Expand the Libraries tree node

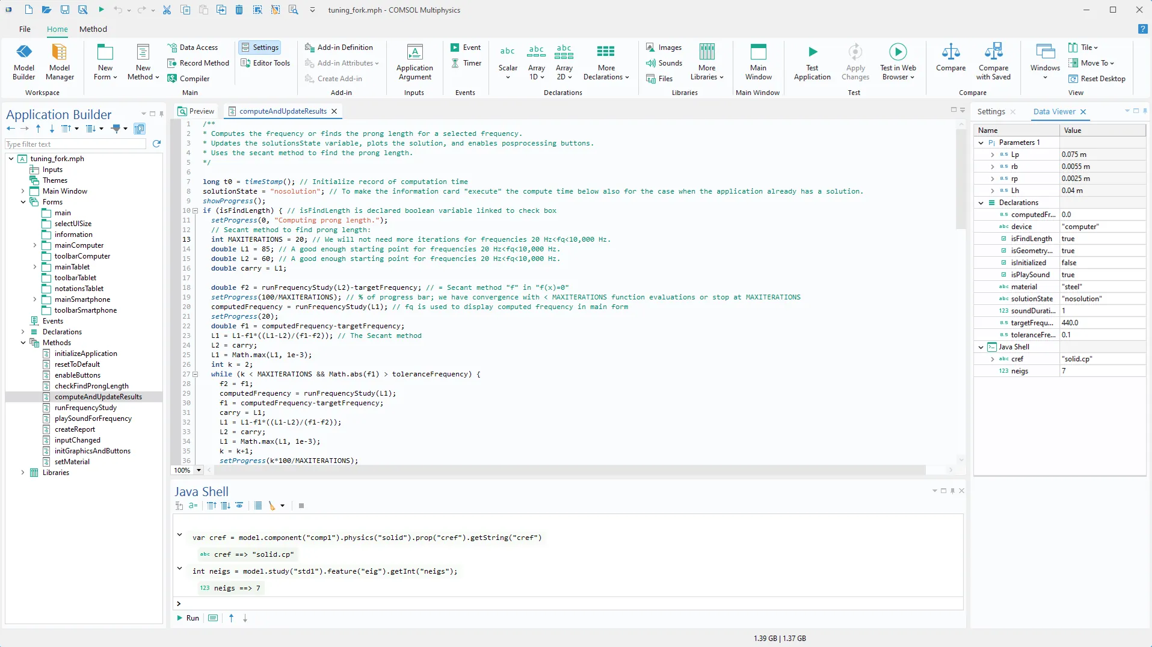point(23,473)
